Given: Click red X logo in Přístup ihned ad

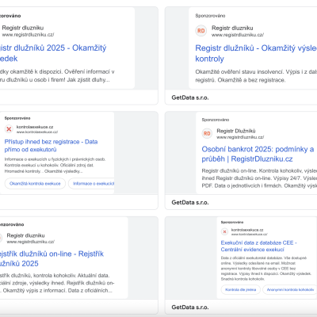Looking at the screenshot, I should tap(9, 129).
